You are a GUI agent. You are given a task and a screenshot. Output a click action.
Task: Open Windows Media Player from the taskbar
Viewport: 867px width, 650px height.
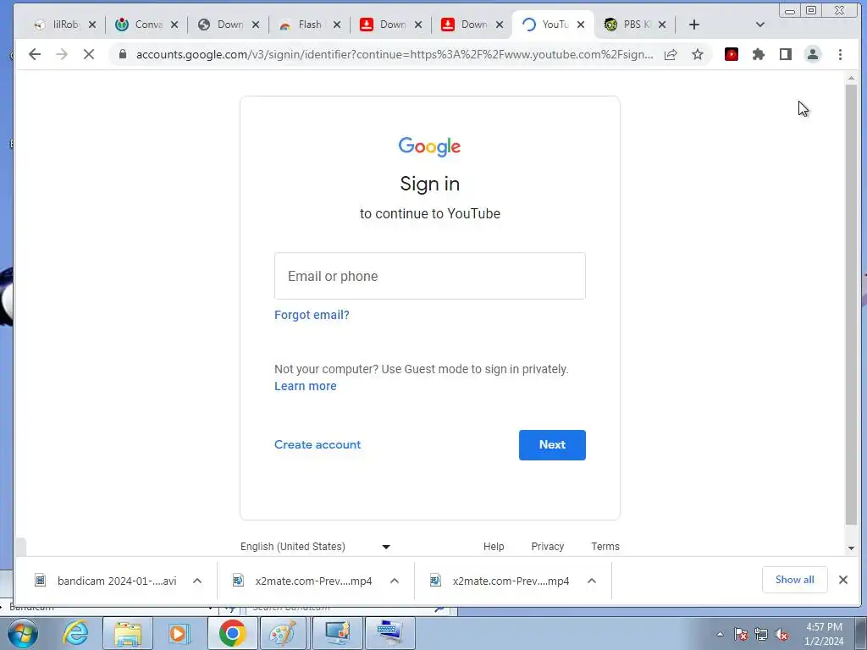[x=179, y=633]
